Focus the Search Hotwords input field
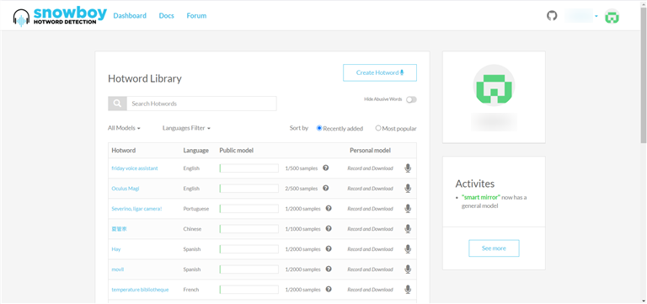 (201, 104)
